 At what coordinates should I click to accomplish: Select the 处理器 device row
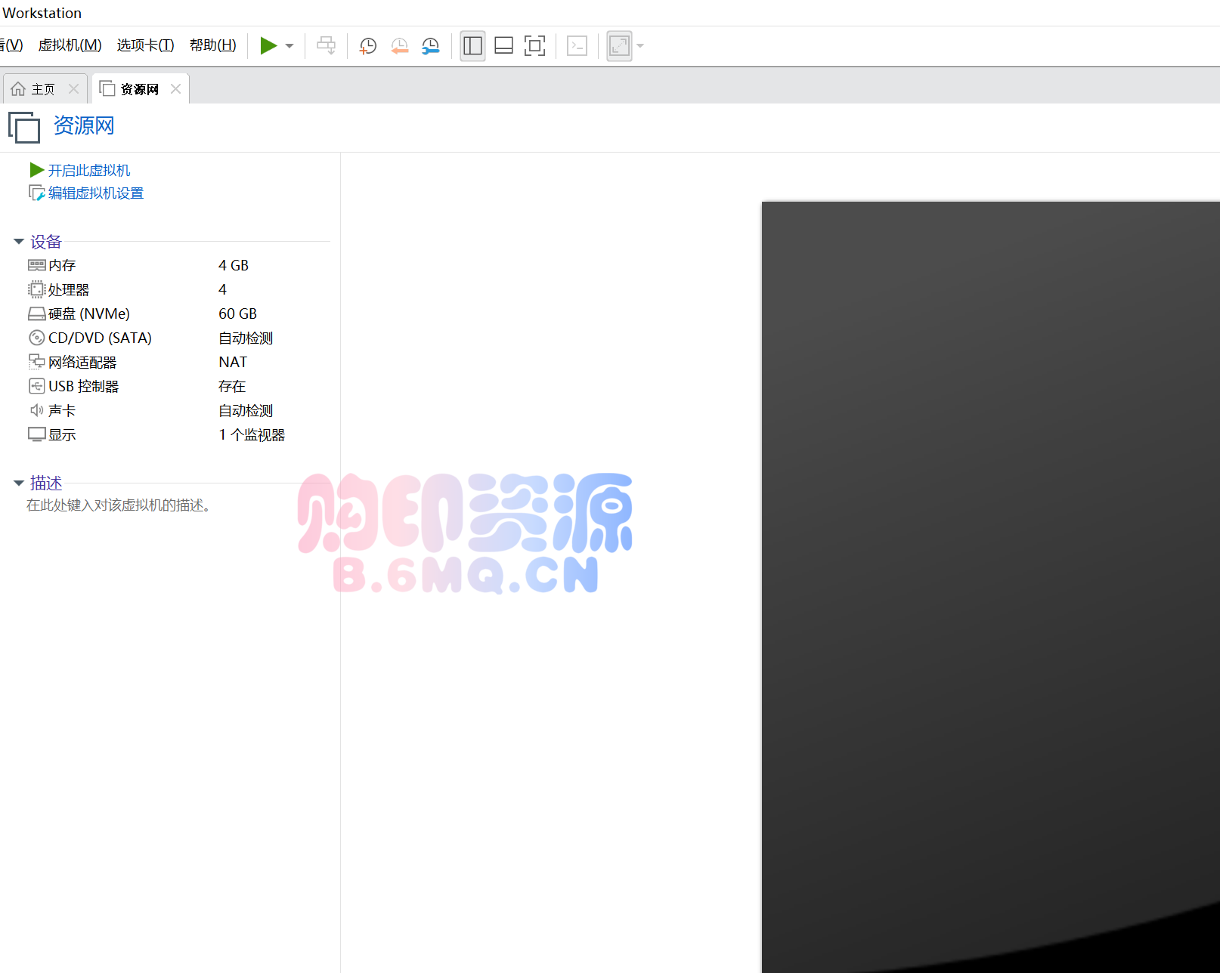178,289
